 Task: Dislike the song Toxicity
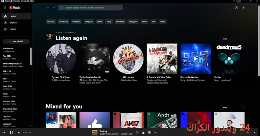point(137,132)
